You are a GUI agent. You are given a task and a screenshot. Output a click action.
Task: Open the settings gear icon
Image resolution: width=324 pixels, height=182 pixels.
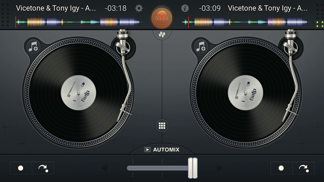tap(139, 8)
